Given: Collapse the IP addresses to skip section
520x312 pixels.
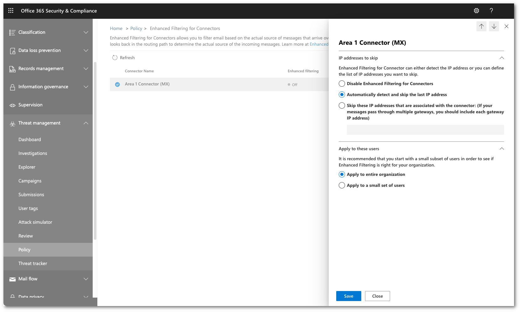Looking at the screenshot, I should 502,58.
